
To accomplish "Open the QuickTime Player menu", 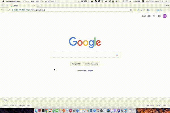I will [x=13, y=1].
